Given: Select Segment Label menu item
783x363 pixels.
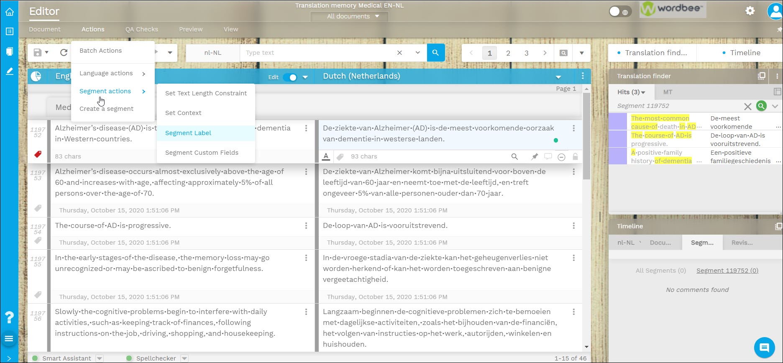Looking at the screenshot, I should tap(188, 133).
